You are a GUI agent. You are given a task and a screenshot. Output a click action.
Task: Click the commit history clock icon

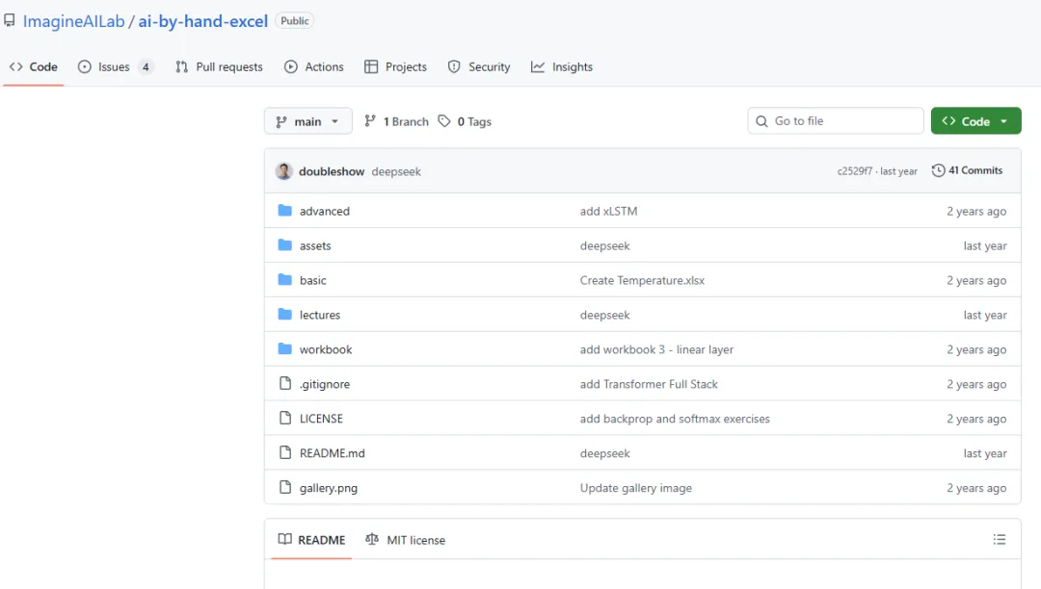pyautogui.click(x=938, y=170)
